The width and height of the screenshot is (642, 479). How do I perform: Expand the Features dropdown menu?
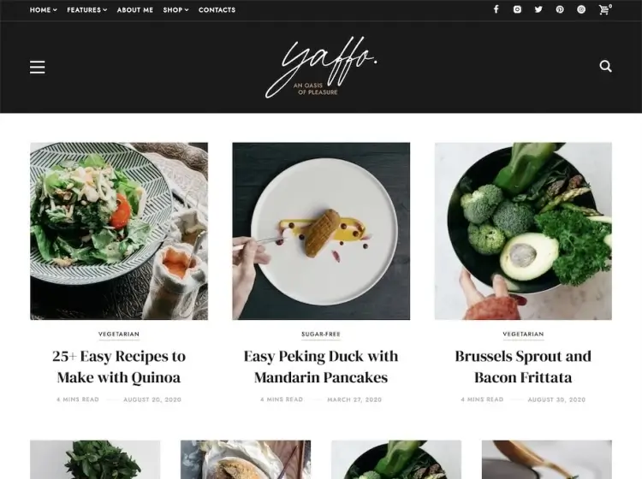coord(86,9)
